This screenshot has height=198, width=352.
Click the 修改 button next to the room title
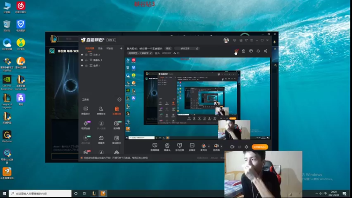pos(169,48)
